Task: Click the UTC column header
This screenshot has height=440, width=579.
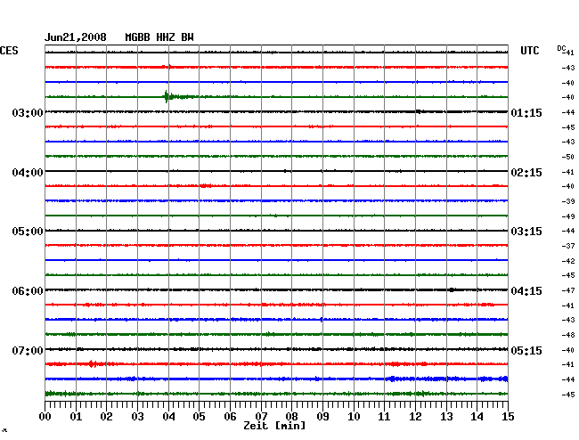Action: click(x=529, y=51)
